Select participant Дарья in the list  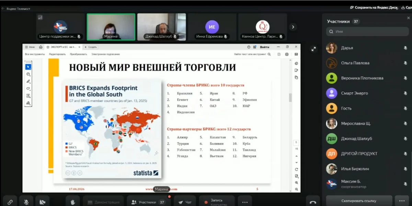click(x=367, y=48)
